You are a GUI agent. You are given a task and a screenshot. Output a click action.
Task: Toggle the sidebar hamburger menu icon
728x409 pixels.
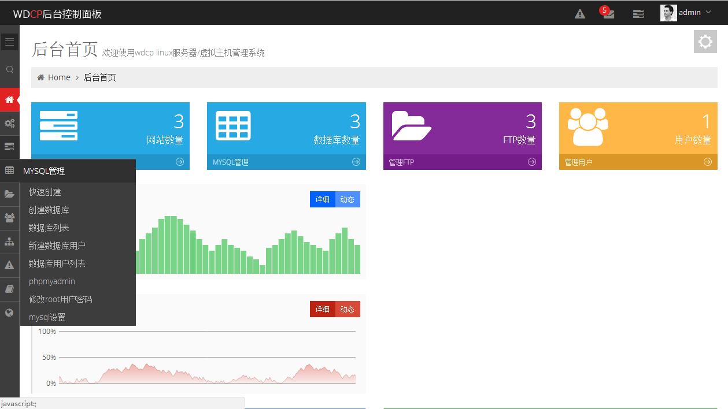click(x=9, y=42)
